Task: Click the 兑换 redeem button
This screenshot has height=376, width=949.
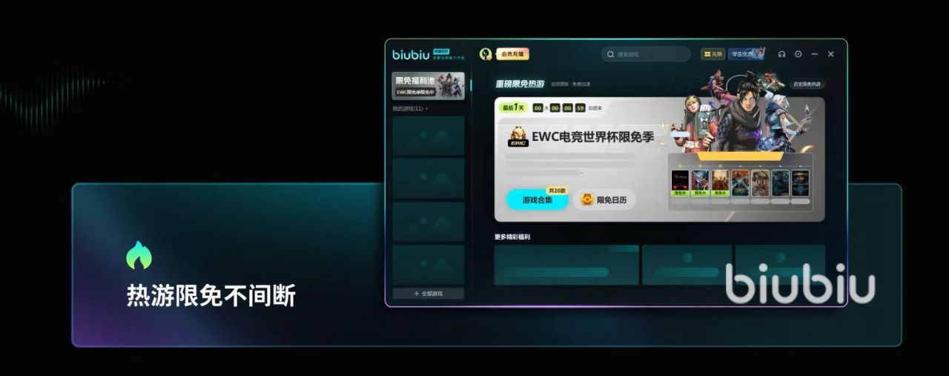Action: pyautogui.click(x=712, y=54)
